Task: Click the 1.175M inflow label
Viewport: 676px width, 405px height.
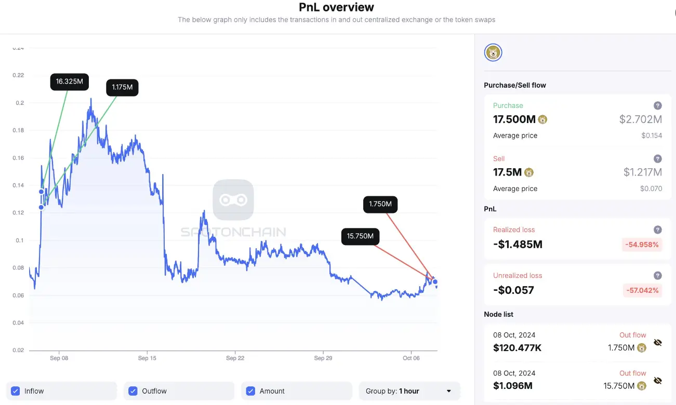Action: pos(122,87)
